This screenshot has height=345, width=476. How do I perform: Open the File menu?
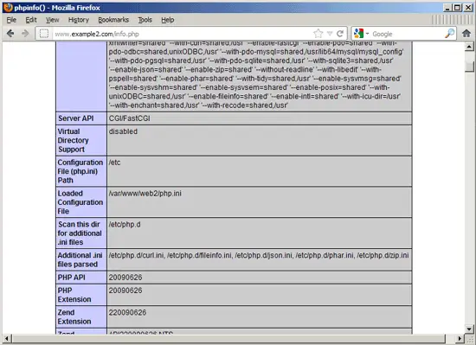(x=11, y=20)
